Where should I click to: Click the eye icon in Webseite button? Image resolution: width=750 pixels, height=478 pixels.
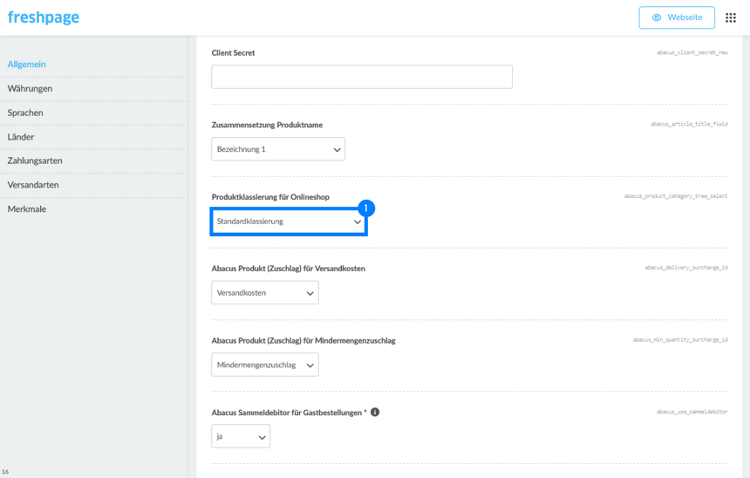click(x=657, y=17)
